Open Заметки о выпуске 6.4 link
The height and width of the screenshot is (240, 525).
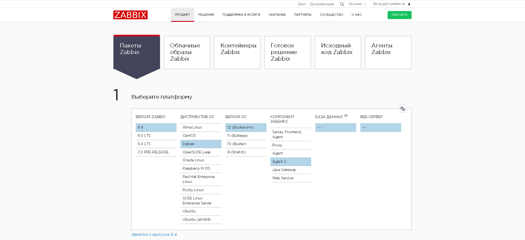click(154, 234)
